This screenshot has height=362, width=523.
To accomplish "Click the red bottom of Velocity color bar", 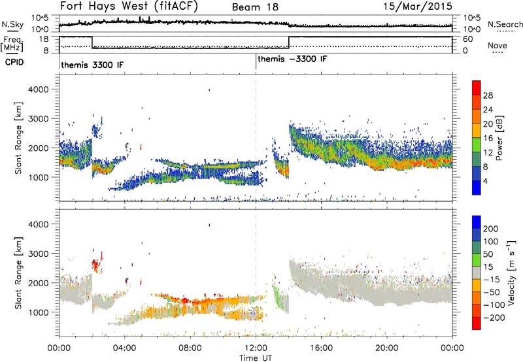I will point(477,323).
